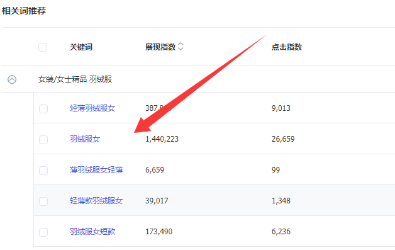Viewport: 395px width, 250px height.
Task: Check the box for 轻薄羽绒服女
Action: click(43, 109)
